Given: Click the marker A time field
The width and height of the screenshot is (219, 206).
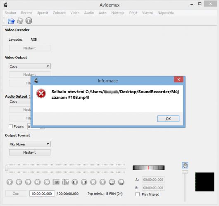Looking at the screenshot, I should coord(153,180).
